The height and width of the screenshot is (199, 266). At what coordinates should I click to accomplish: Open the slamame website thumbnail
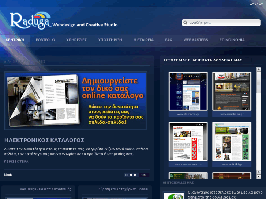pyautogui.click(x=188, y=91)
